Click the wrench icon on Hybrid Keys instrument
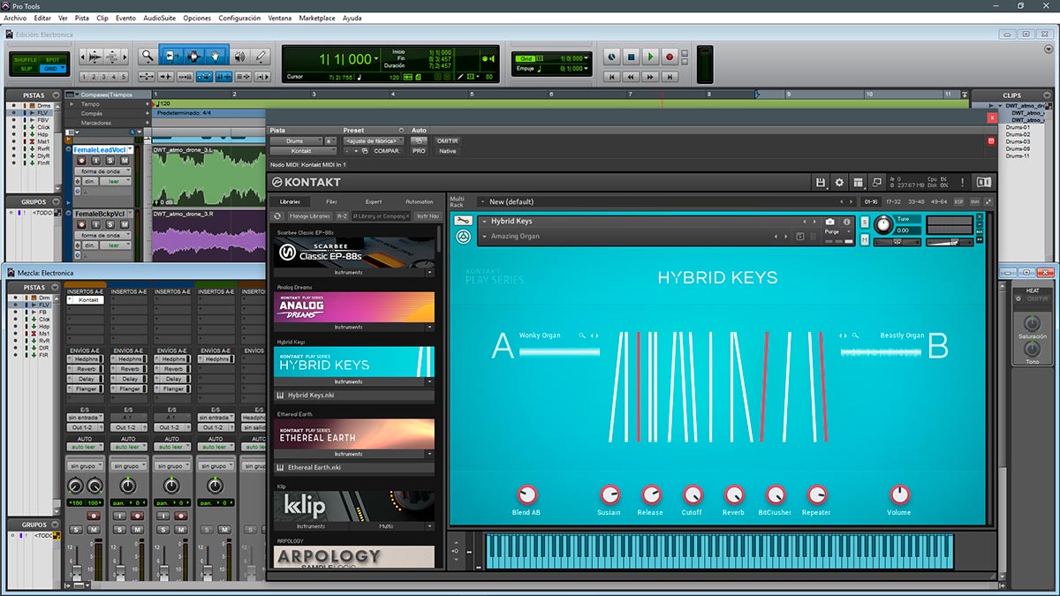The width and height of the screenshot is (1060, 596). (463, 222)
